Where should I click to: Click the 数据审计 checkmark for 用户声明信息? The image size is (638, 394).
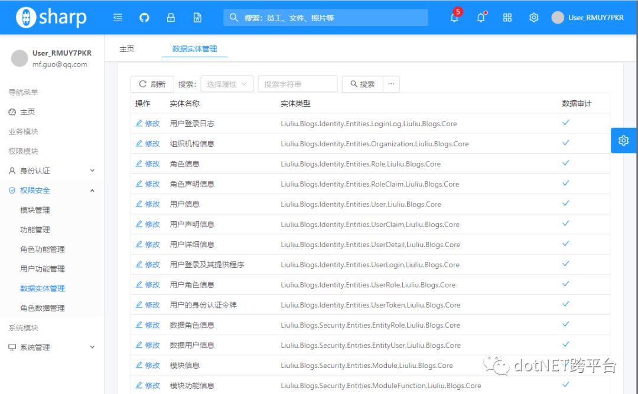point(565,224)
